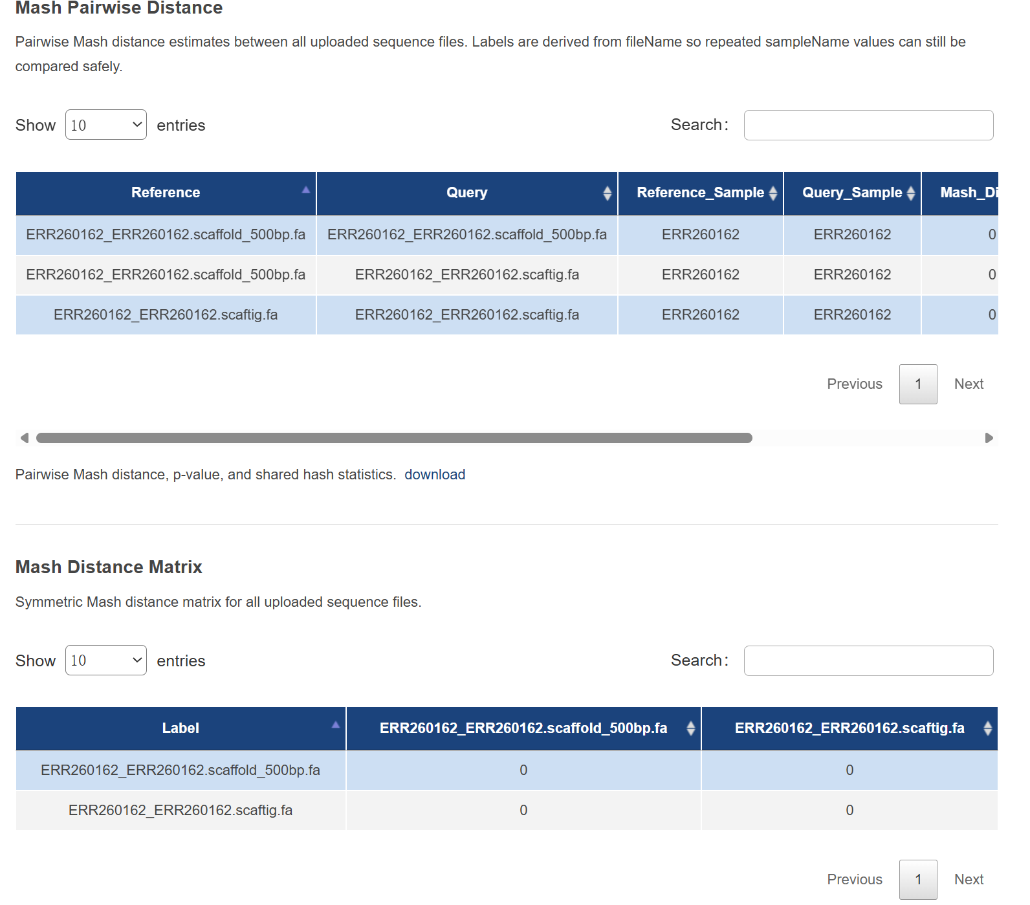Download pairwise Mash distance statistics
Image resolution: width=1030 pixels, height=905 pixels.
coord(435,475)
